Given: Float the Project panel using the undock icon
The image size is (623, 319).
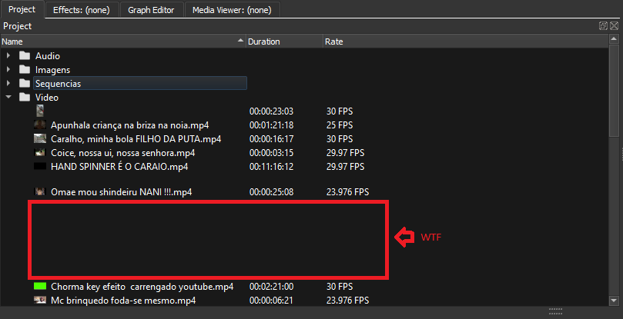Looking at the screenshot, I should (x=603, y=26).
